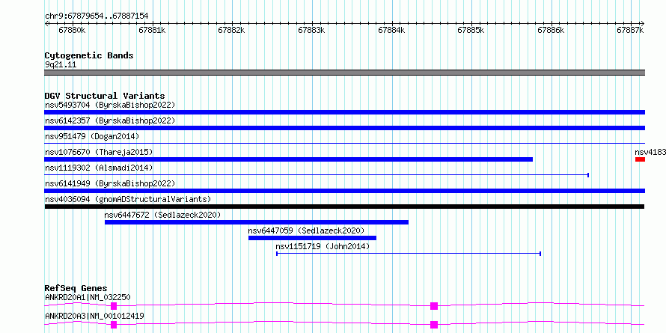Open gene label ANKRD20A1|NM_032250

[x=88, y=297]
